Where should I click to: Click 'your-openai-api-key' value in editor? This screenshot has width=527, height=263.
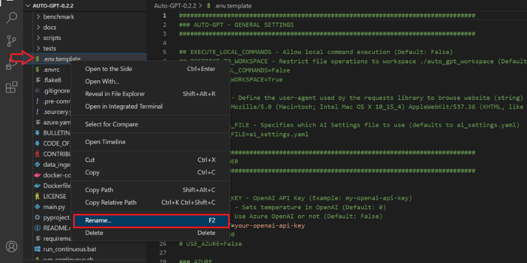click(x=269, y=226)
